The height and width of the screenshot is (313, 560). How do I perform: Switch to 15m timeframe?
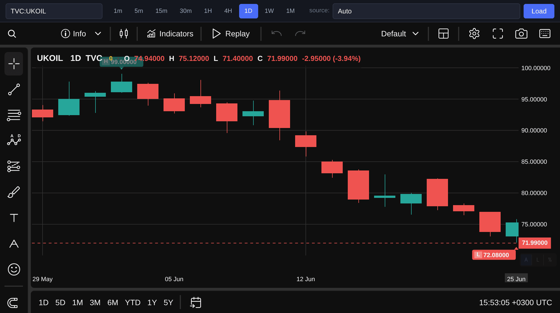(x=161, y=11)
